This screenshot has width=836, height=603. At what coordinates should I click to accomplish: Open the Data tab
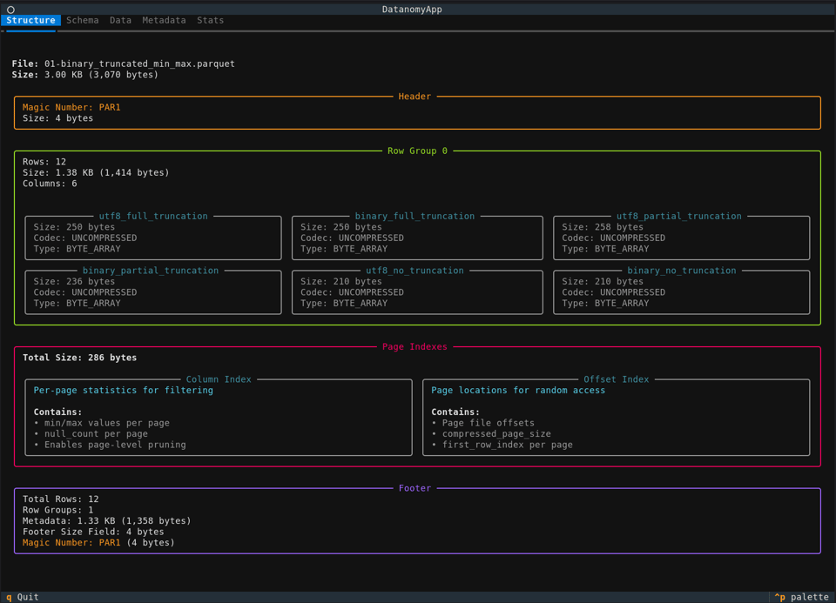tap(120, 20)
